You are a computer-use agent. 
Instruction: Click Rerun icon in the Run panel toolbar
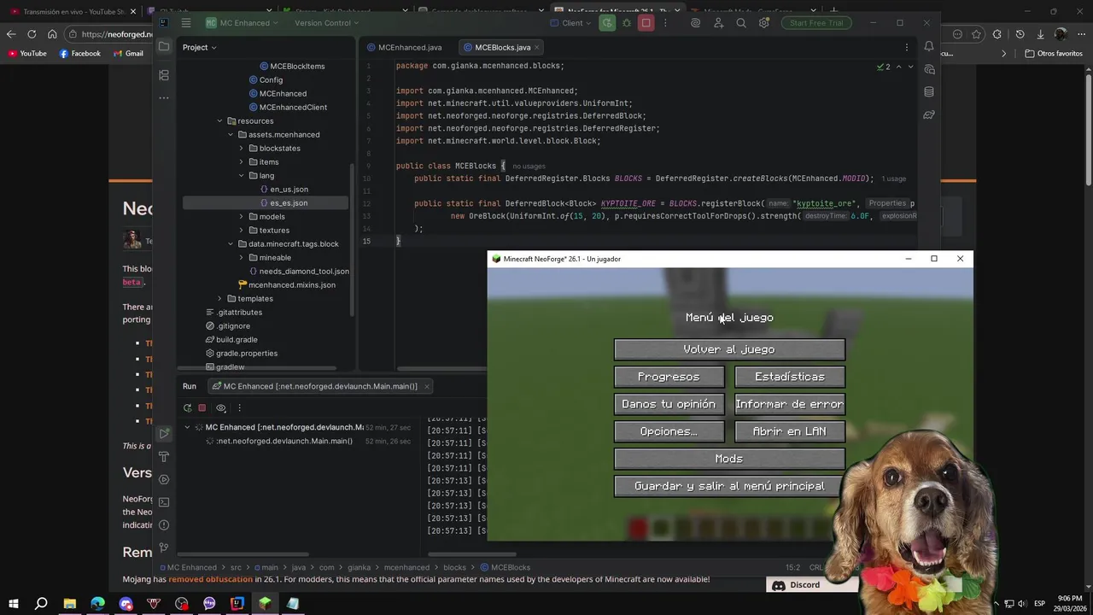click(x=187, y=408)
